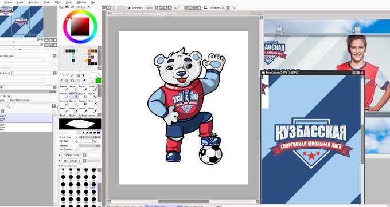390x207 pixels.
Task: Open the Ruler menu
Action: (47, 2)
